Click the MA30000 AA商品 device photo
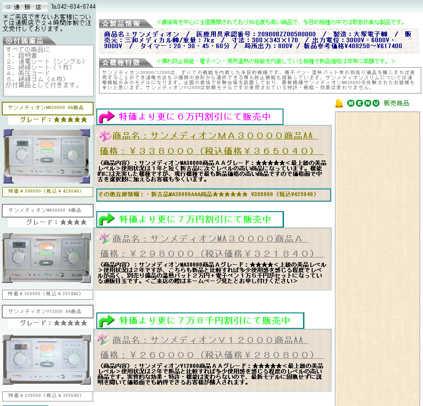The width and height of the screenshot is (423, 406). 46,156
